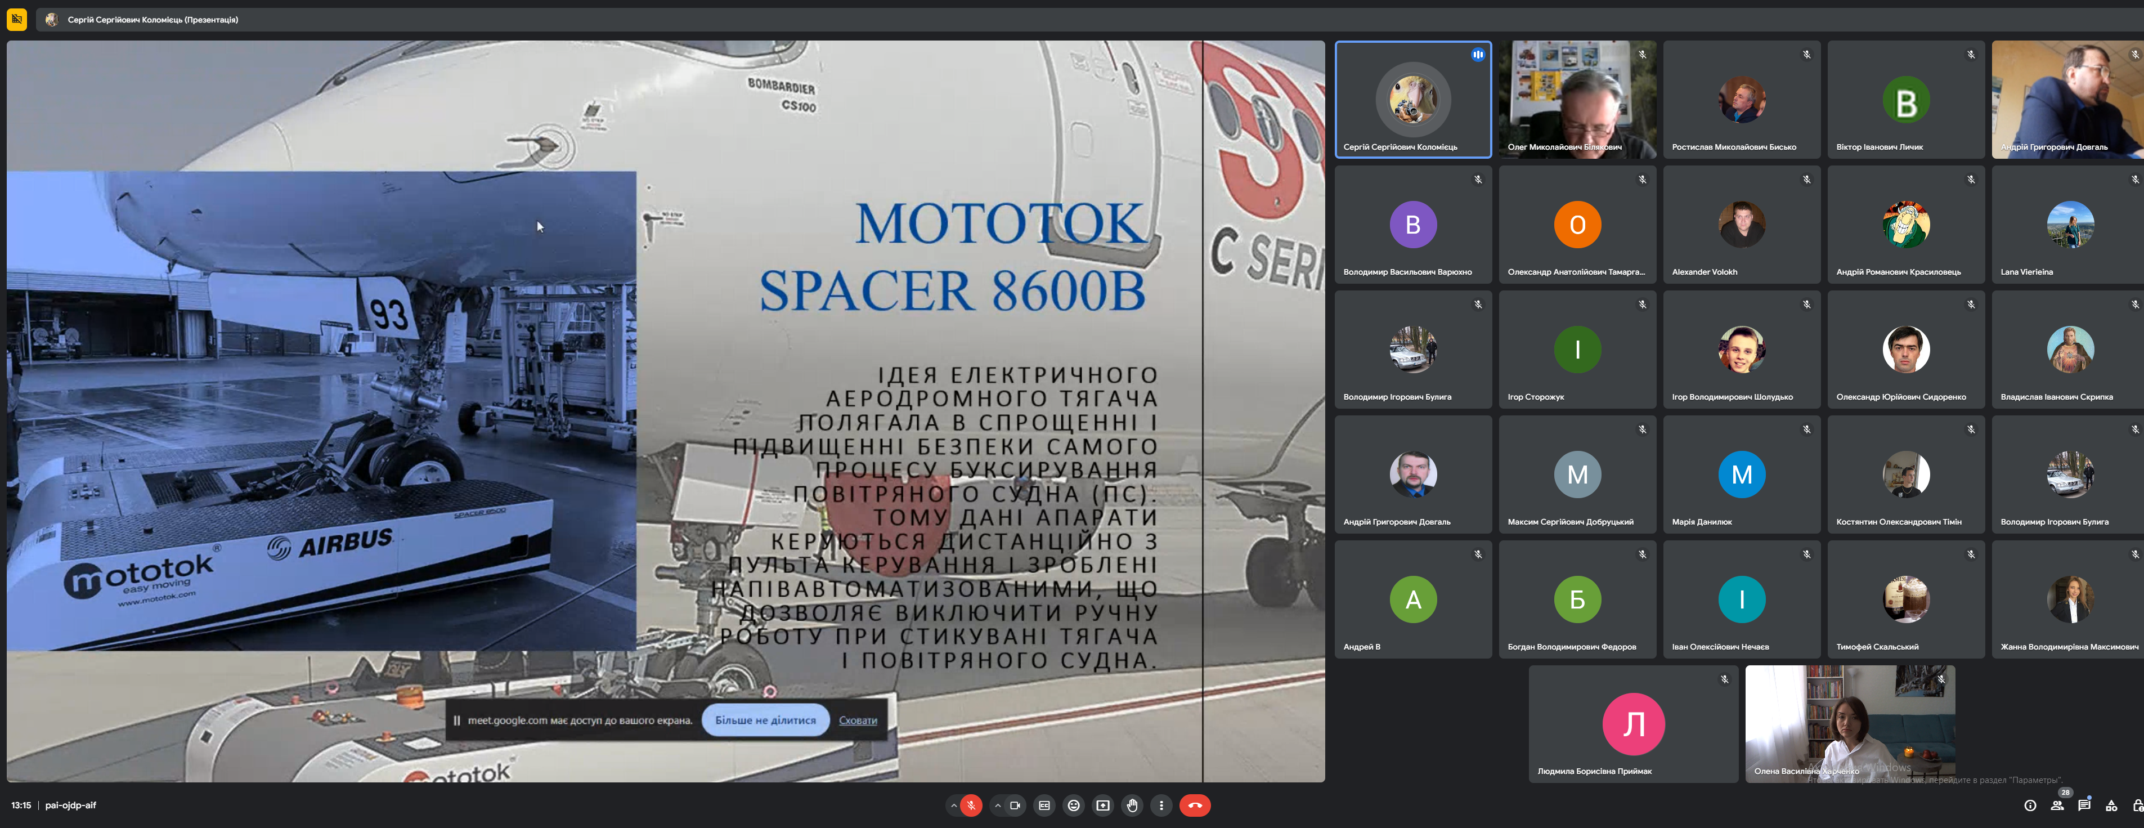Click Віктор Іванович Личик green avatar

[1905, 100]
